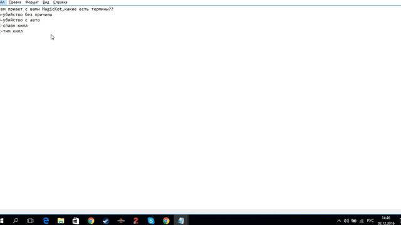Open volume control in system tray

(x=346, y=221)
